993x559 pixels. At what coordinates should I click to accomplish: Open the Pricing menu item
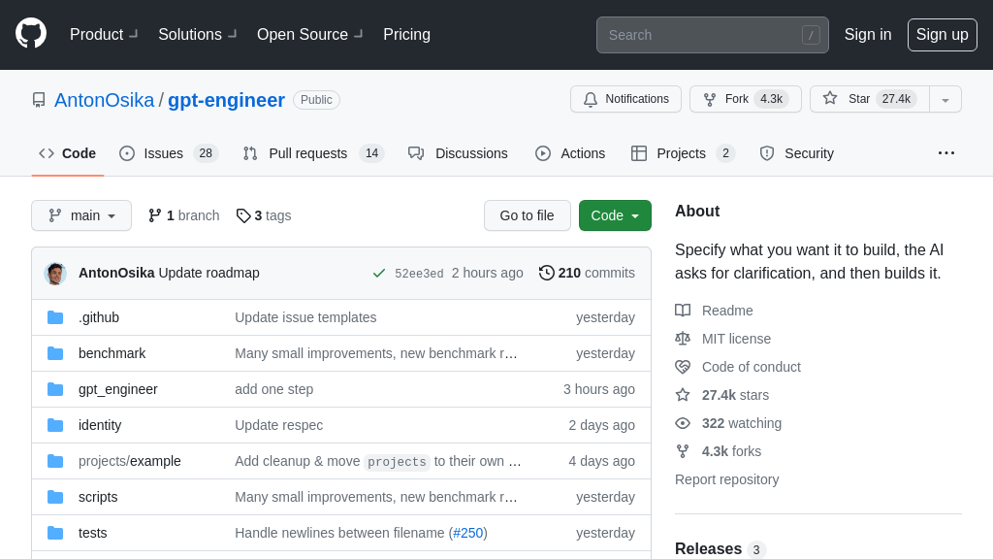[406, 34]
